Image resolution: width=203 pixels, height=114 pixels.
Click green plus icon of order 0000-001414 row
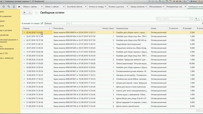[x=24, y=44]
